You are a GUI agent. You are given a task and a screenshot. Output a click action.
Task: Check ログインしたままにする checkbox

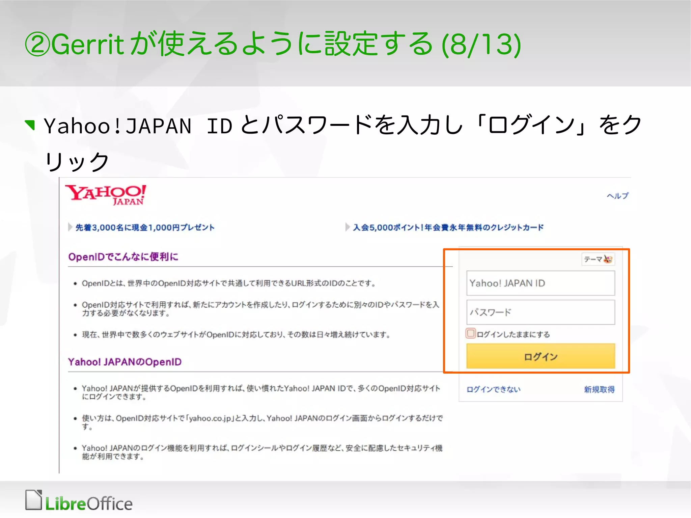click(x=471, y=333)
